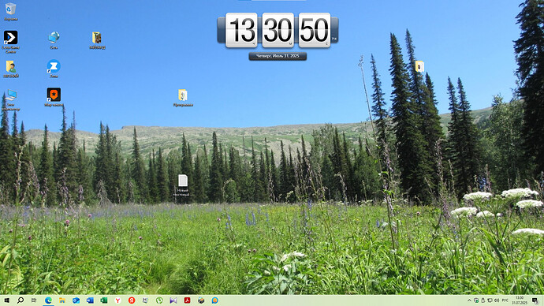Open the notification center icon

click(x=535, y=300)
